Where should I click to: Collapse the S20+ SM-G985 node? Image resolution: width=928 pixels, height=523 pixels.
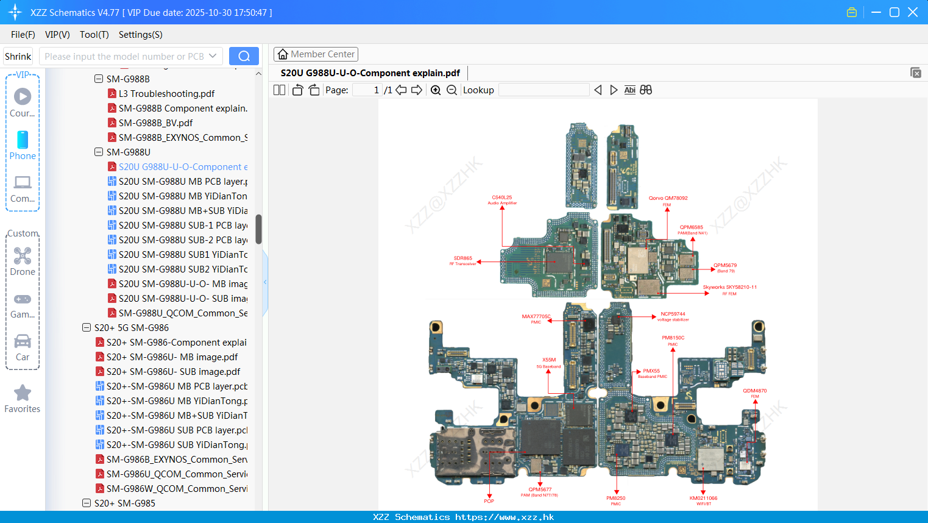point(87,503)
